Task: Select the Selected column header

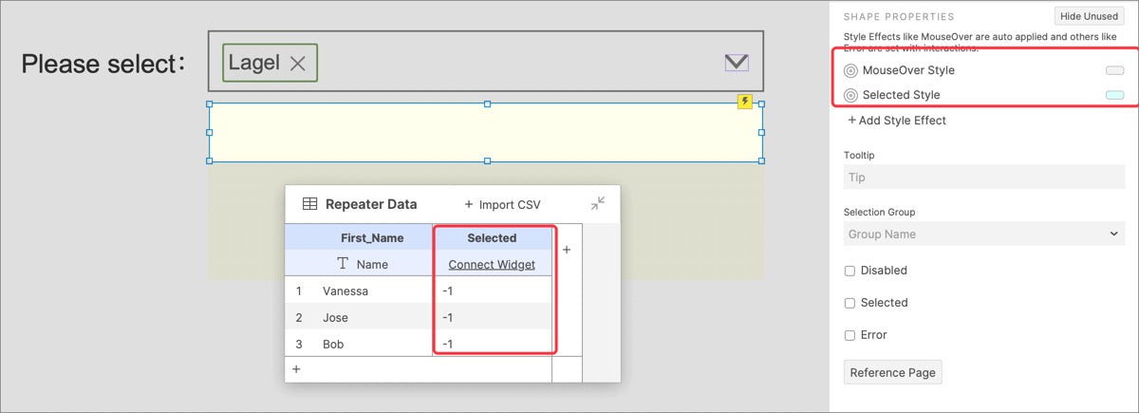Action: [492, 238]
